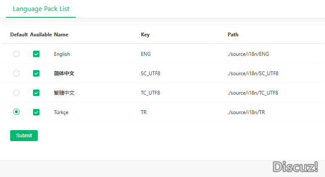325x177 pixels.
Task: Click the Path column header
Action: tap(233, 35)
